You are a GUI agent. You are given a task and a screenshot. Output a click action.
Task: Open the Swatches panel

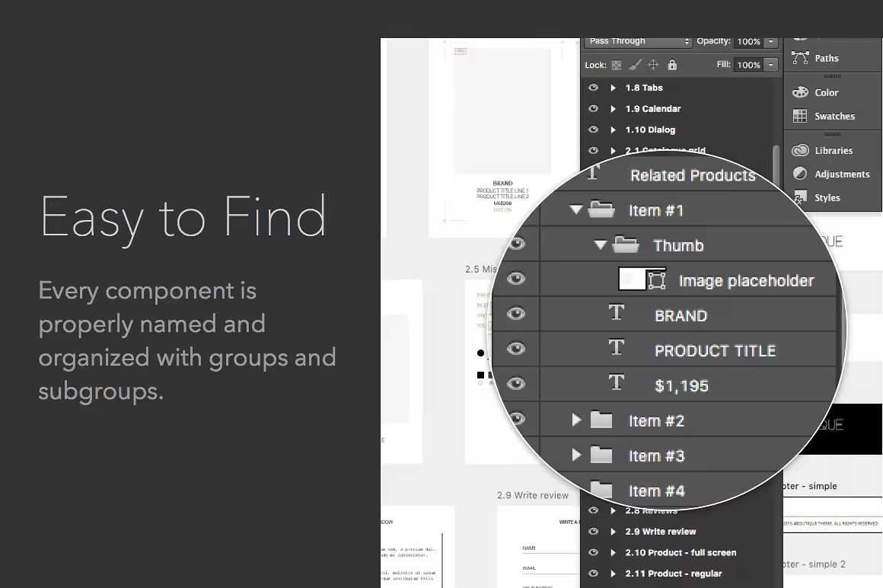pos(824,116)
